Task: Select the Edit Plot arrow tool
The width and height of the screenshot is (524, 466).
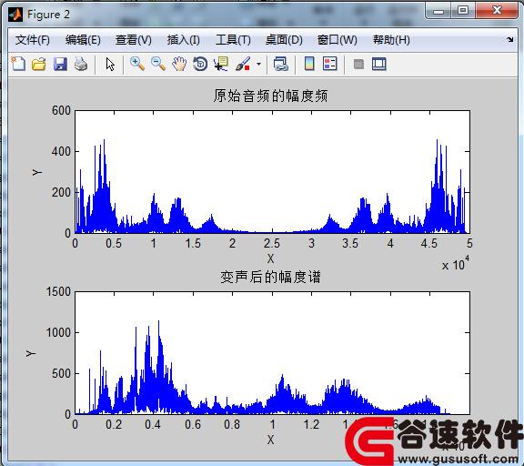Action: click(x=110, y=64)
